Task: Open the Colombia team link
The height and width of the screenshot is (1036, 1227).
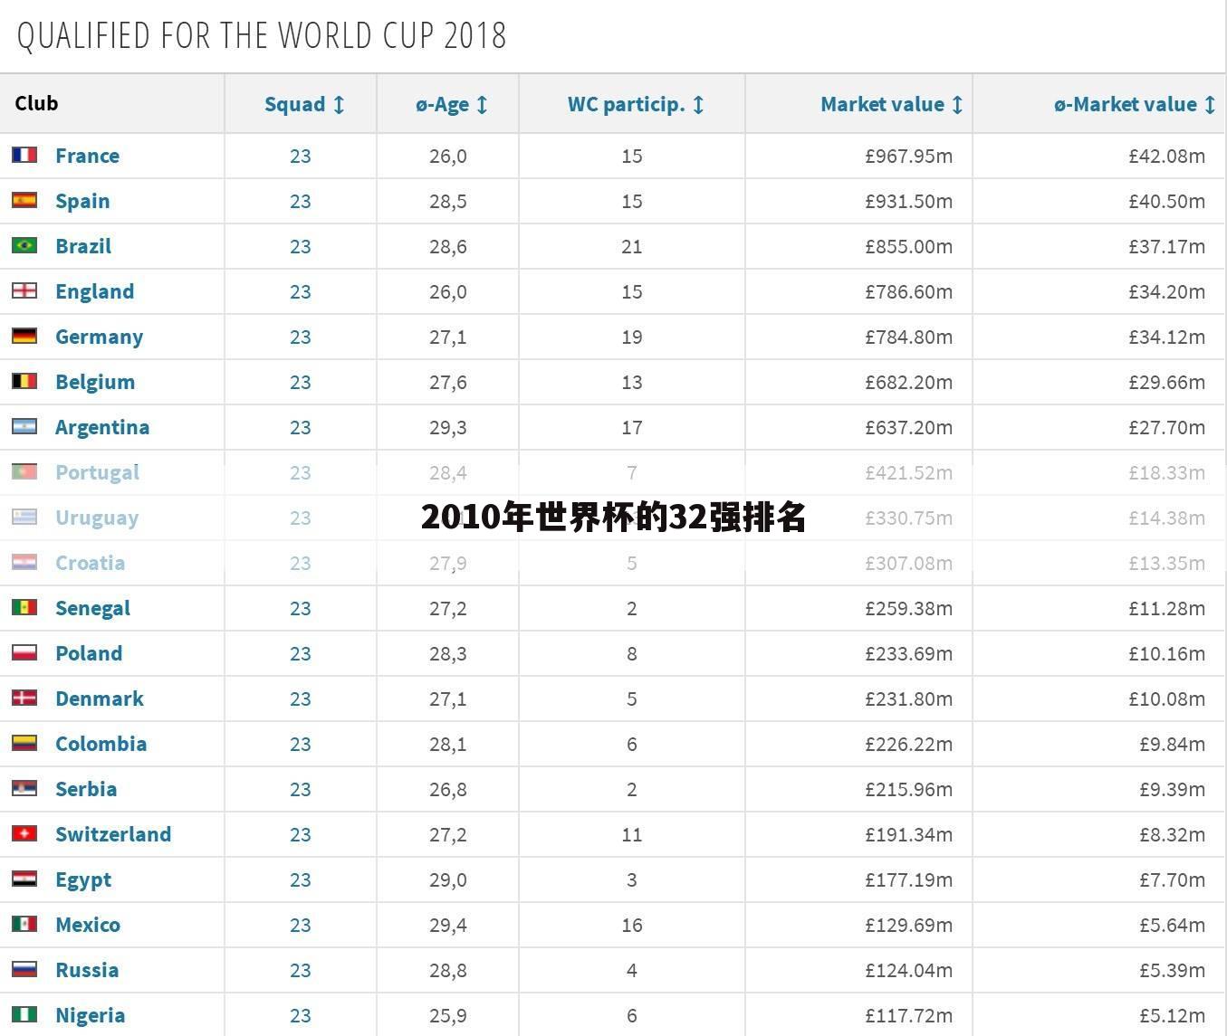Action: tap(101, 744)
